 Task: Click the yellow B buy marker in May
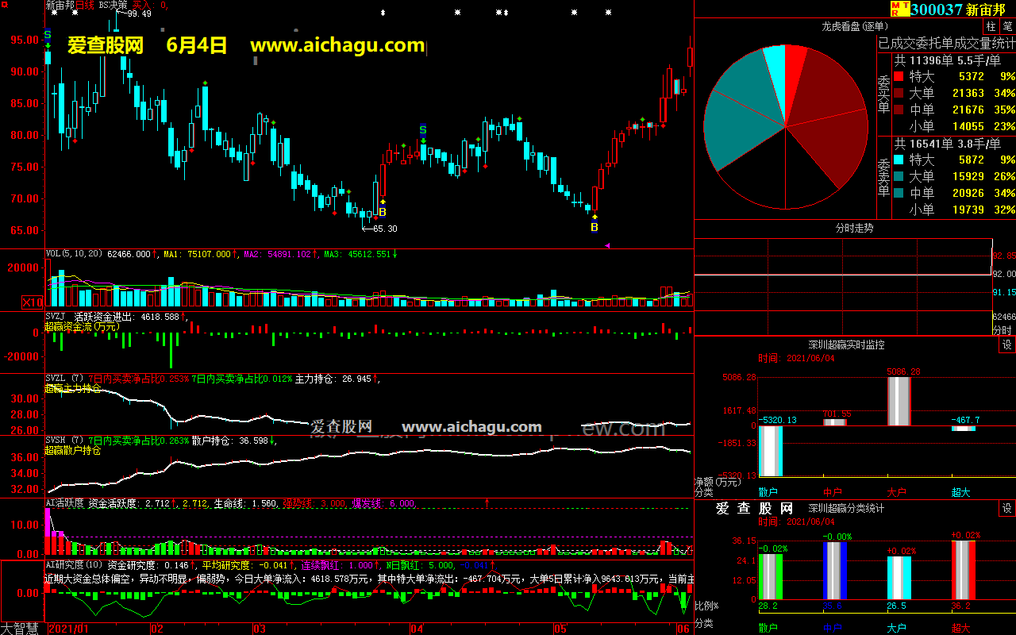[594, 227]
